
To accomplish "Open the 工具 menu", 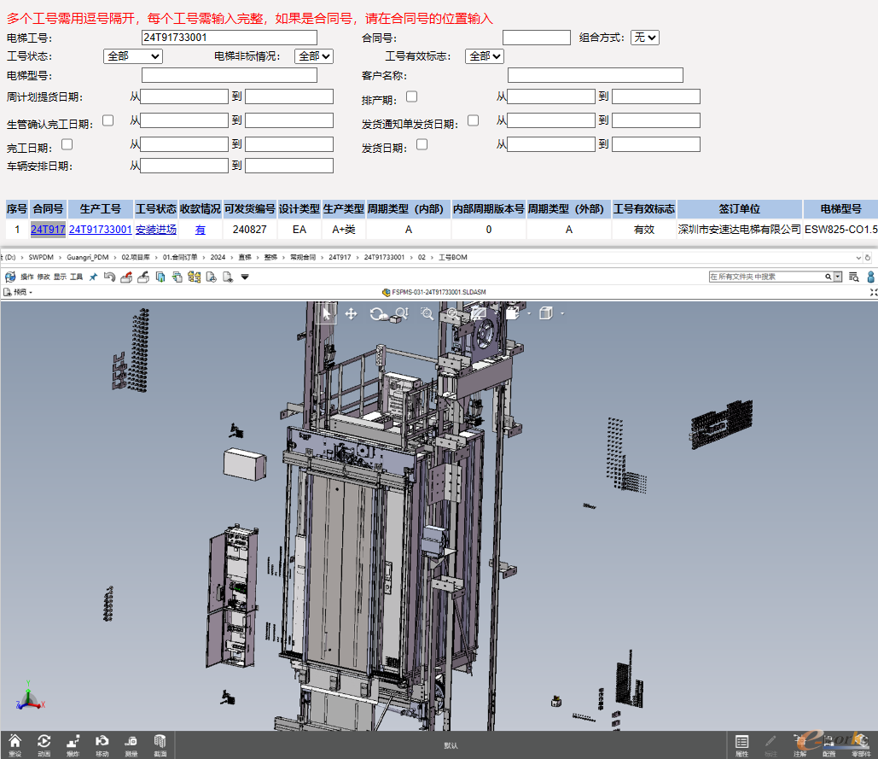I will [76, 277].
